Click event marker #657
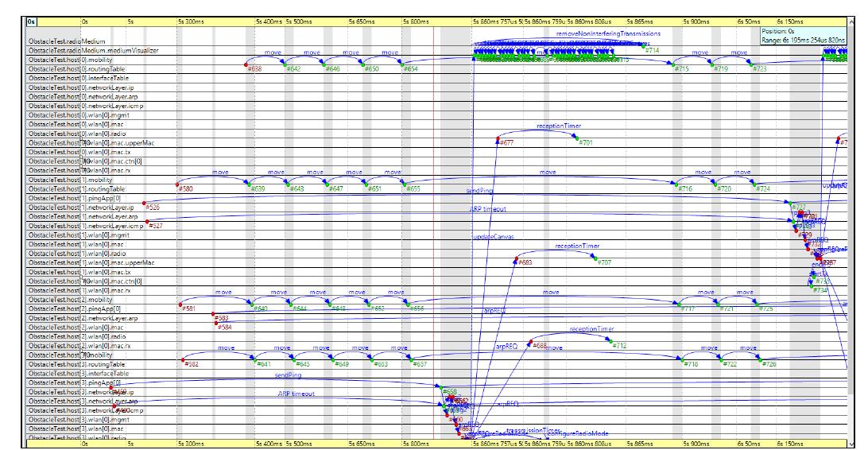The width and height of the screenshot is (868, 450). 411,360
